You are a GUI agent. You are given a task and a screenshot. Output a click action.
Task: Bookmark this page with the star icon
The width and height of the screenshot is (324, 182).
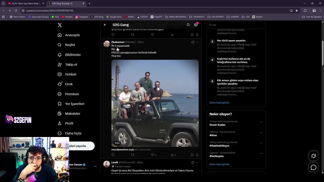click(x=297, y=11)
